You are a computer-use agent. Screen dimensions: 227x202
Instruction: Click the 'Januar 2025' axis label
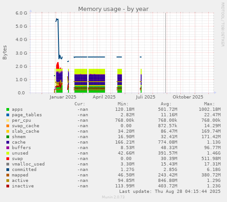point(63,97)
